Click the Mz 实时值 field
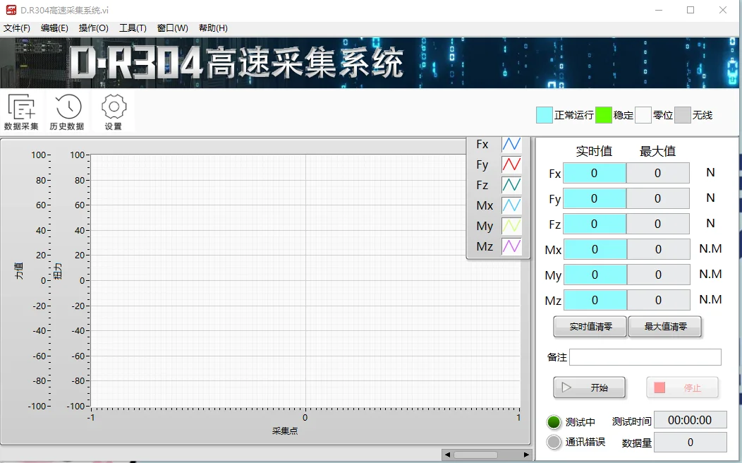This screenshot has width=742, height=463. [595, 300]
